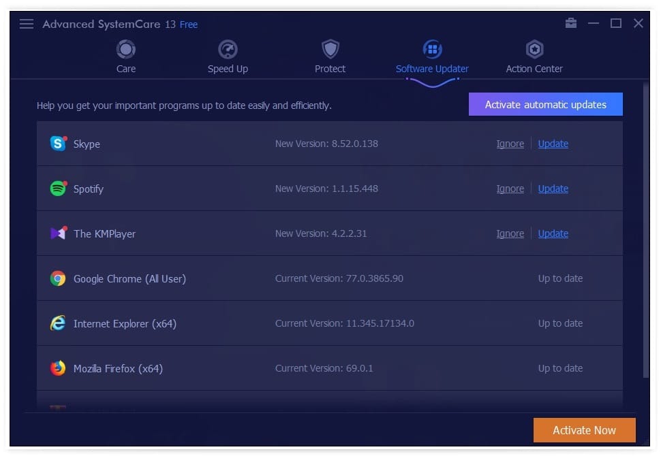The image size is (661, 456).
Task: Click Activate automatic updates button
Action: click(x=545, y=104)
